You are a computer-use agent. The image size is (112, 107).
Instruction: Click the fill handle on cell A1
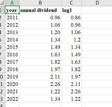click(x=19, y=14)
